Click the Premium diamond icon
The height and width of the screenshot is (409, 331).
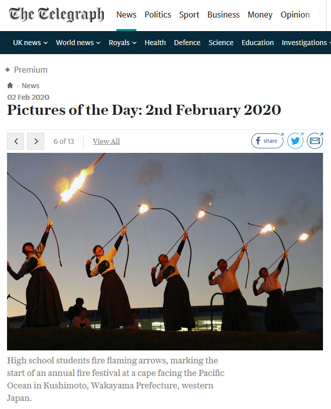8,70
